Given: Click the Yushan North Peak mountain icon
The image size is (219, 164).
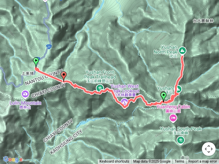Looking at the screenshot, I should click(x=182, y=51).
